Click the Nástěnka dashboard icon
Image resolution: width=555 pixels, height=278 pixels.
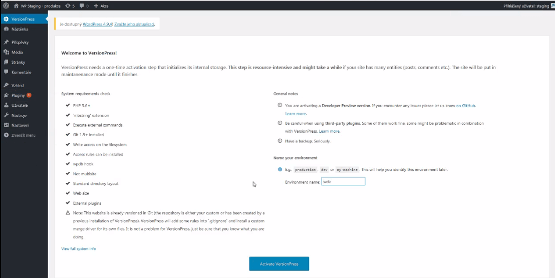[6, 29]
